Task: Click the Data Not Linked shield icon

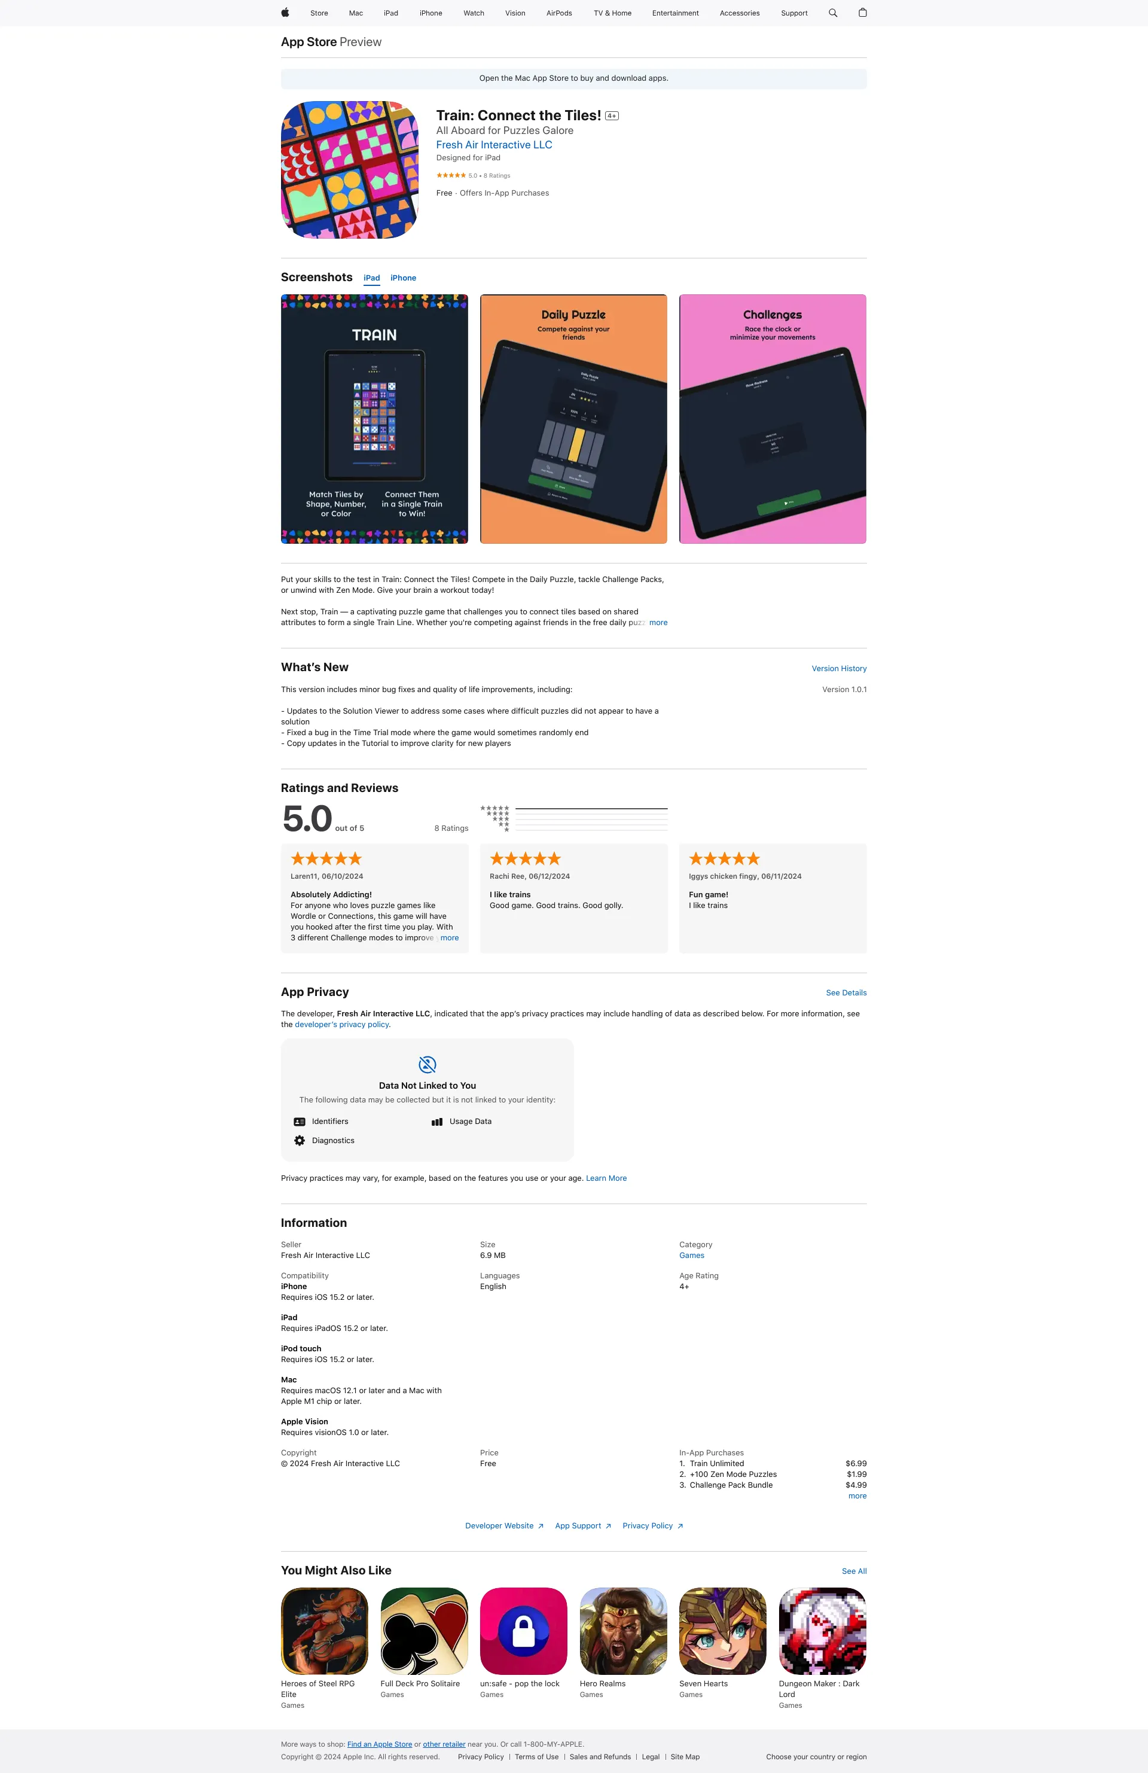Action: coord(428,1065)
